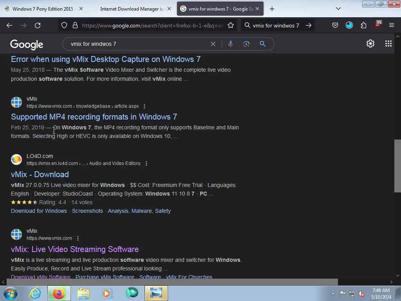Click the scroll down arrow of vertical scrollbar
This screenshot has width=401, height=301.
pyautogui.click(x=397, y=276)
